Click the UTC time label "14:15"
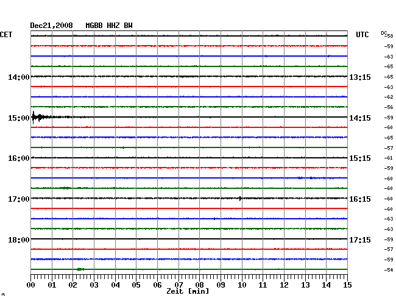The width and height of the screenshot is (396, 301). coord(360,118)
